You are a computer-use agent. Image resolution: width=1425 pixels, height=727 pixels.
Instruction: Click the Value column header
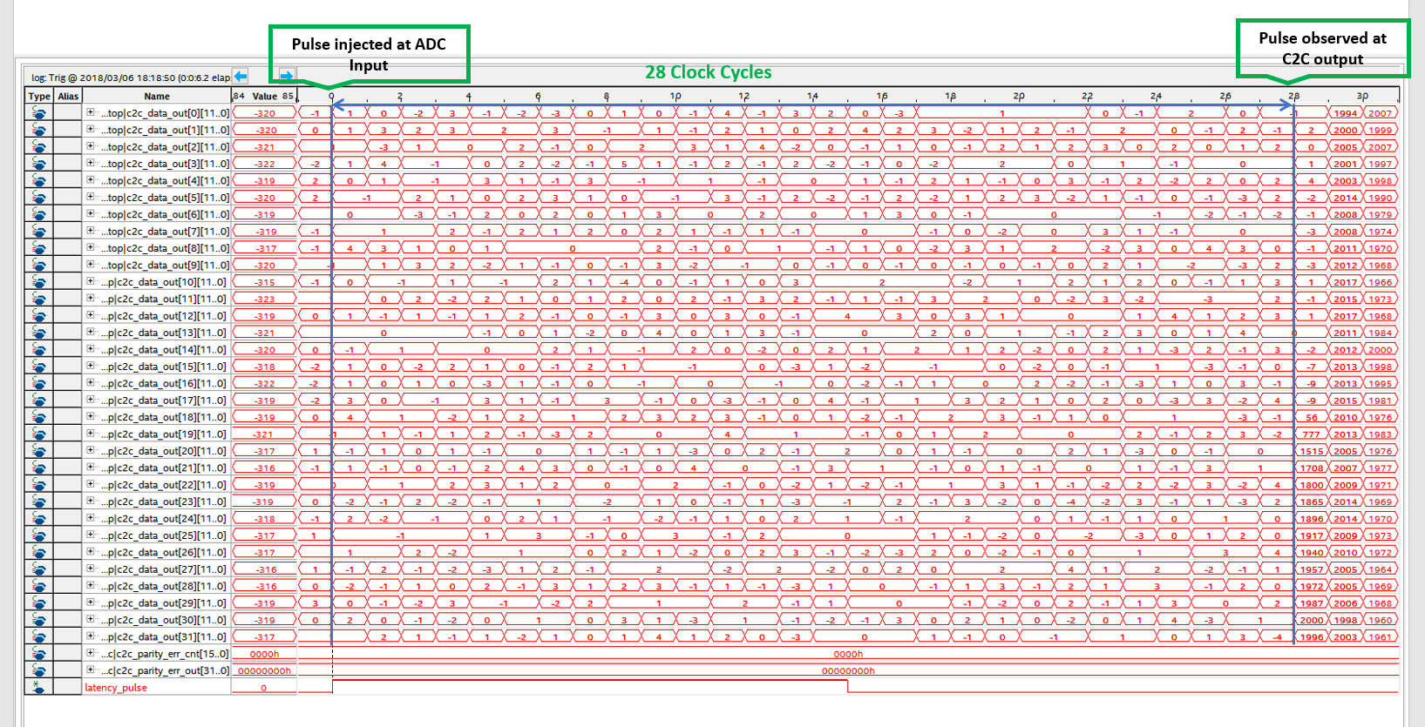[264, 97]
